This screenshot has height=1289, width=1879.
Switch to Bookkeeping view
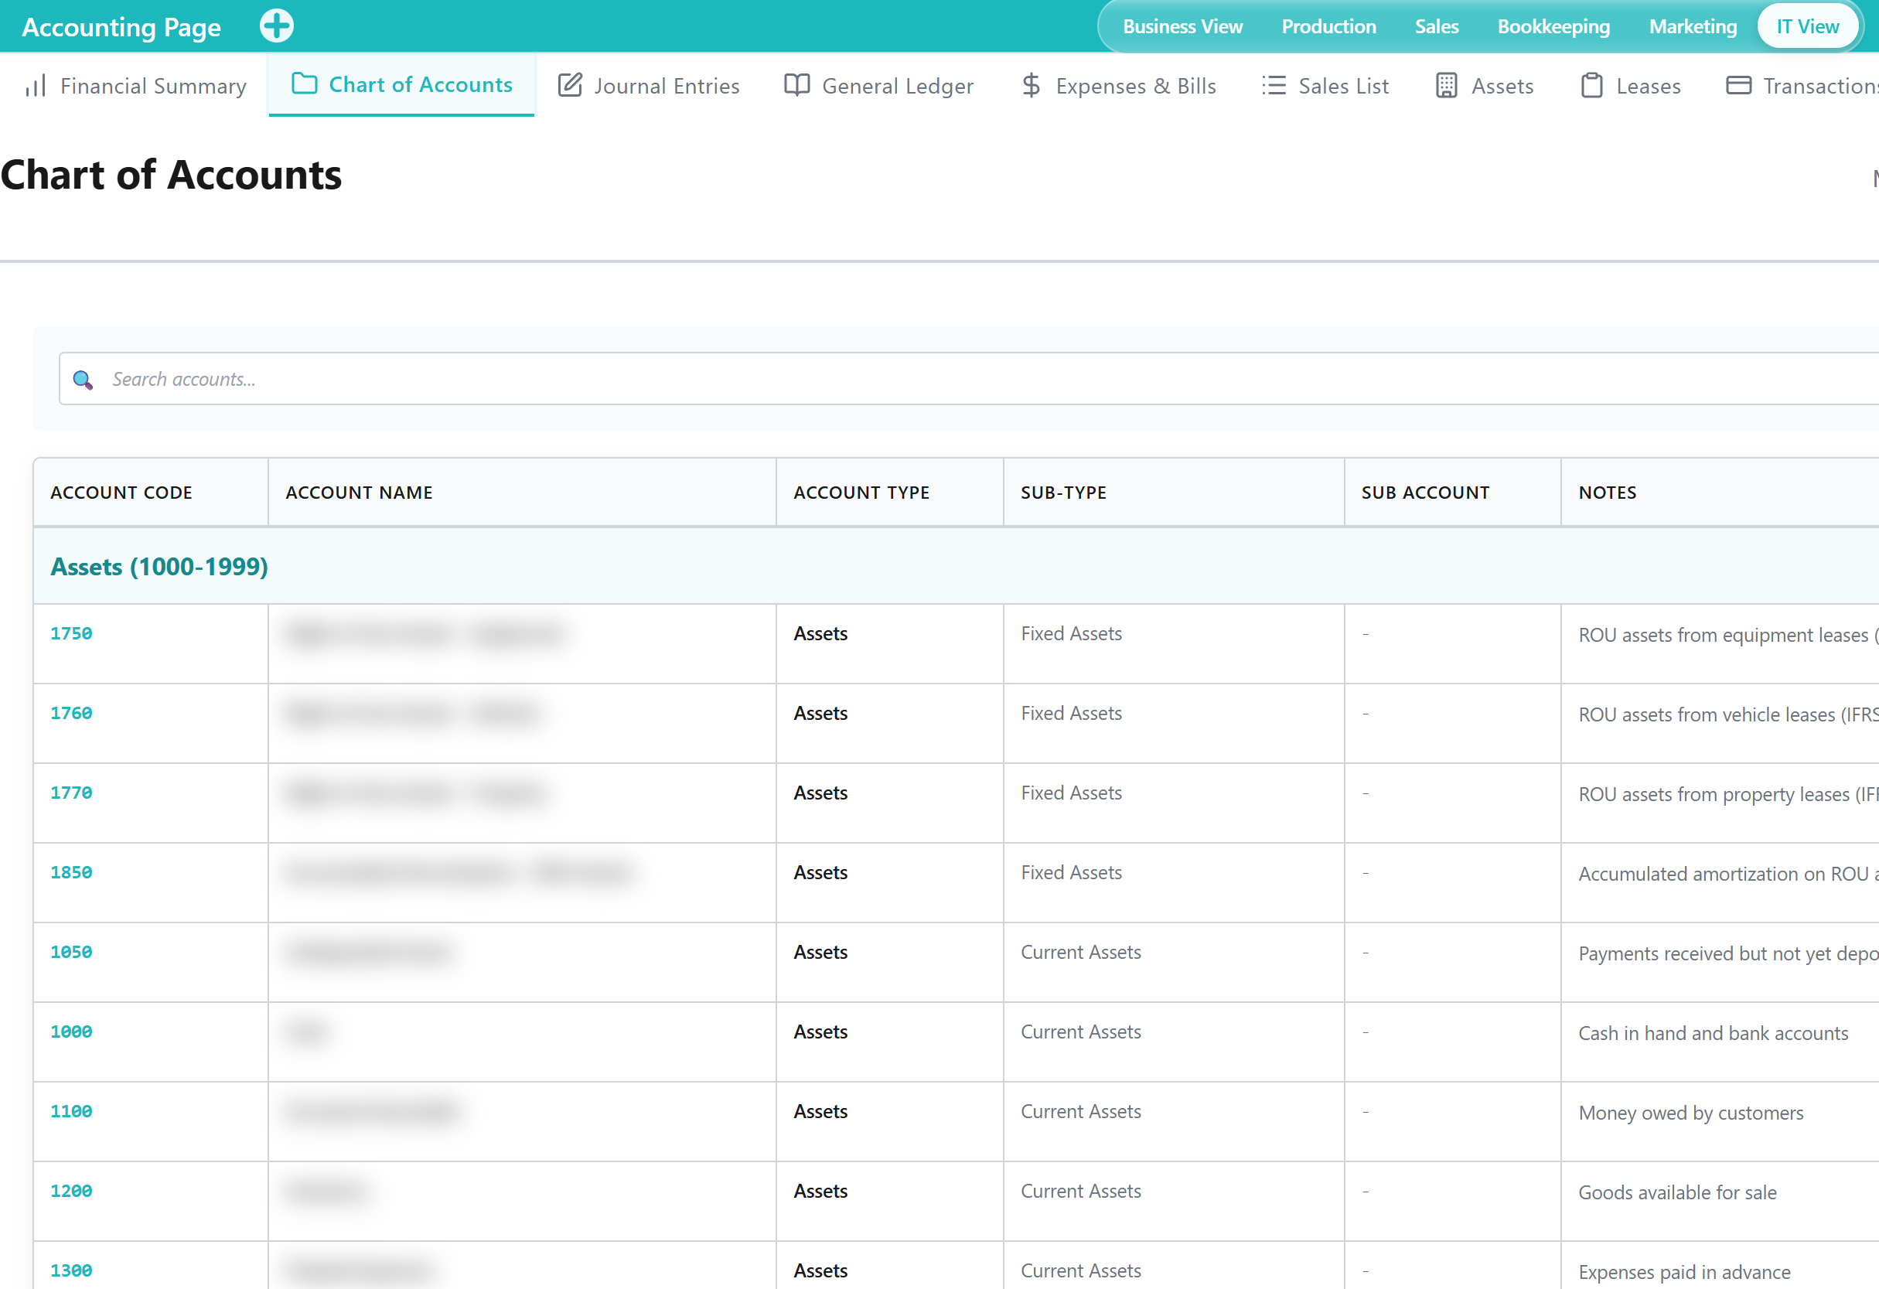(x=1553, y=27)
